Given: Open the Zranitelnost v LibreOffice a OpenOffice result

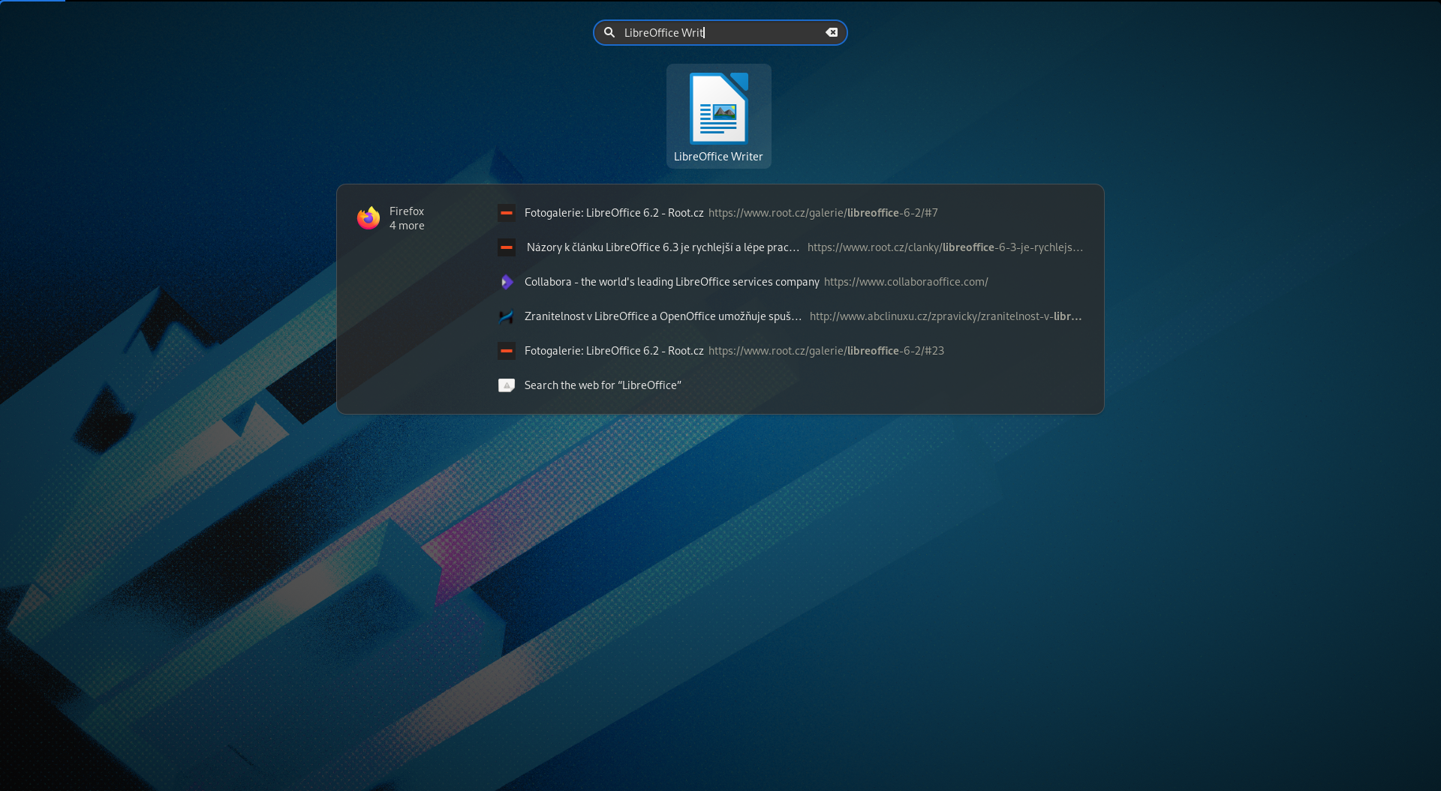Looking at the screenshot, I should tap(663, 316).
